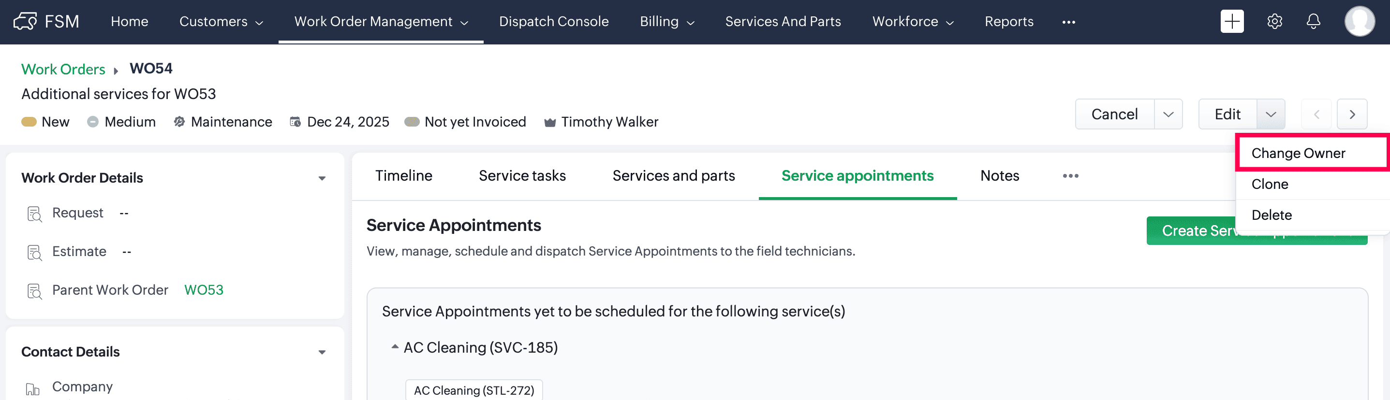This screenshot has height=400, width=1390.
Task: Select Change Owner from the menu
Action: click(1298, 153)
